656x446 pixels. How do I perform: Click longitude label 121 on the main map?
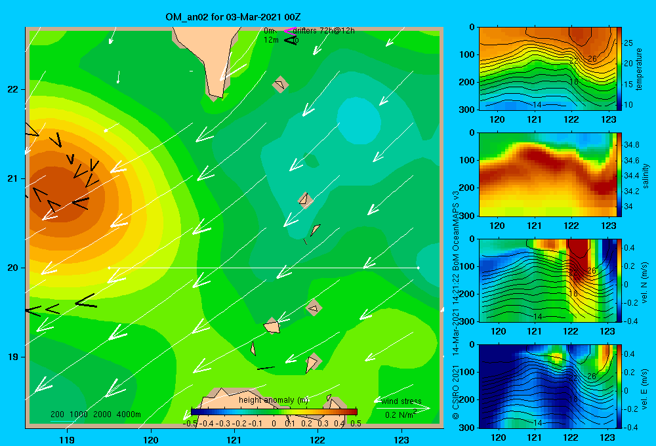pos(234,439)
